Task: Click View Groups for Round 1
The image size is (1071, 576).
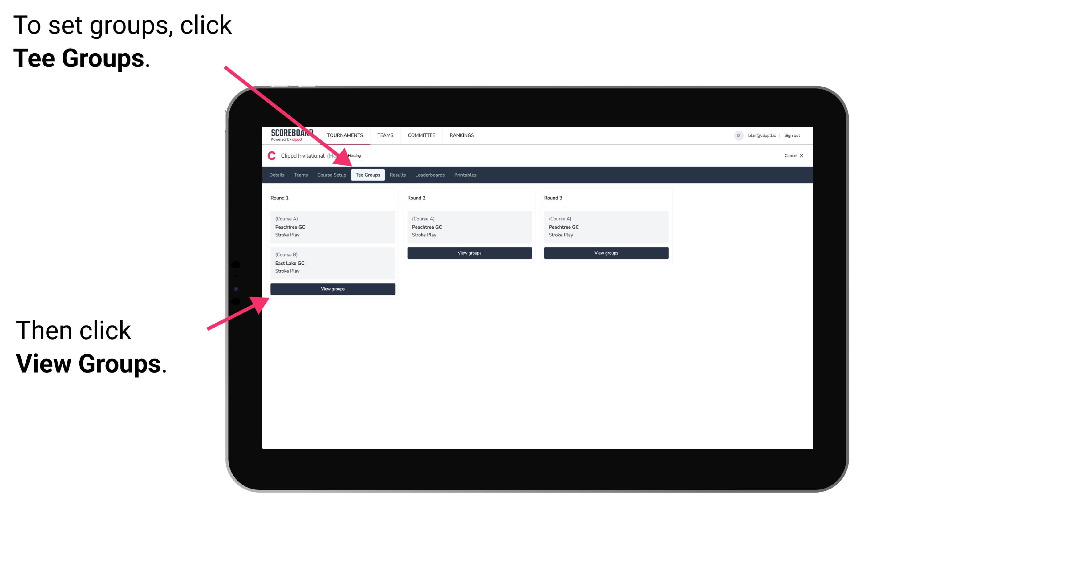Action: [x=333, y=289]
